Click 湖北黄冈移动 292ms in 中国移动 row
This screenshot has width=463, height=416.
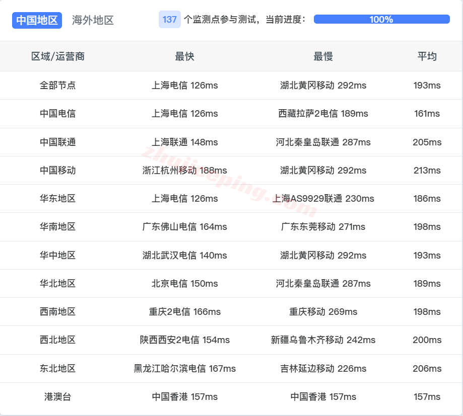click(x=323, y=171)
